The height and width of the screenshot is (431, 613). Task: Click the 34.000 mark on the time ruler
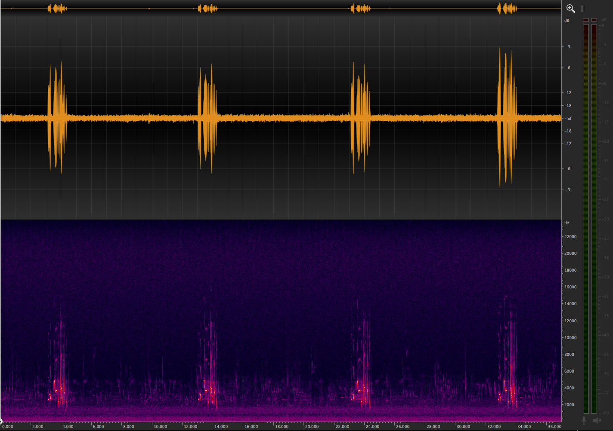click(x=524, y=427)
